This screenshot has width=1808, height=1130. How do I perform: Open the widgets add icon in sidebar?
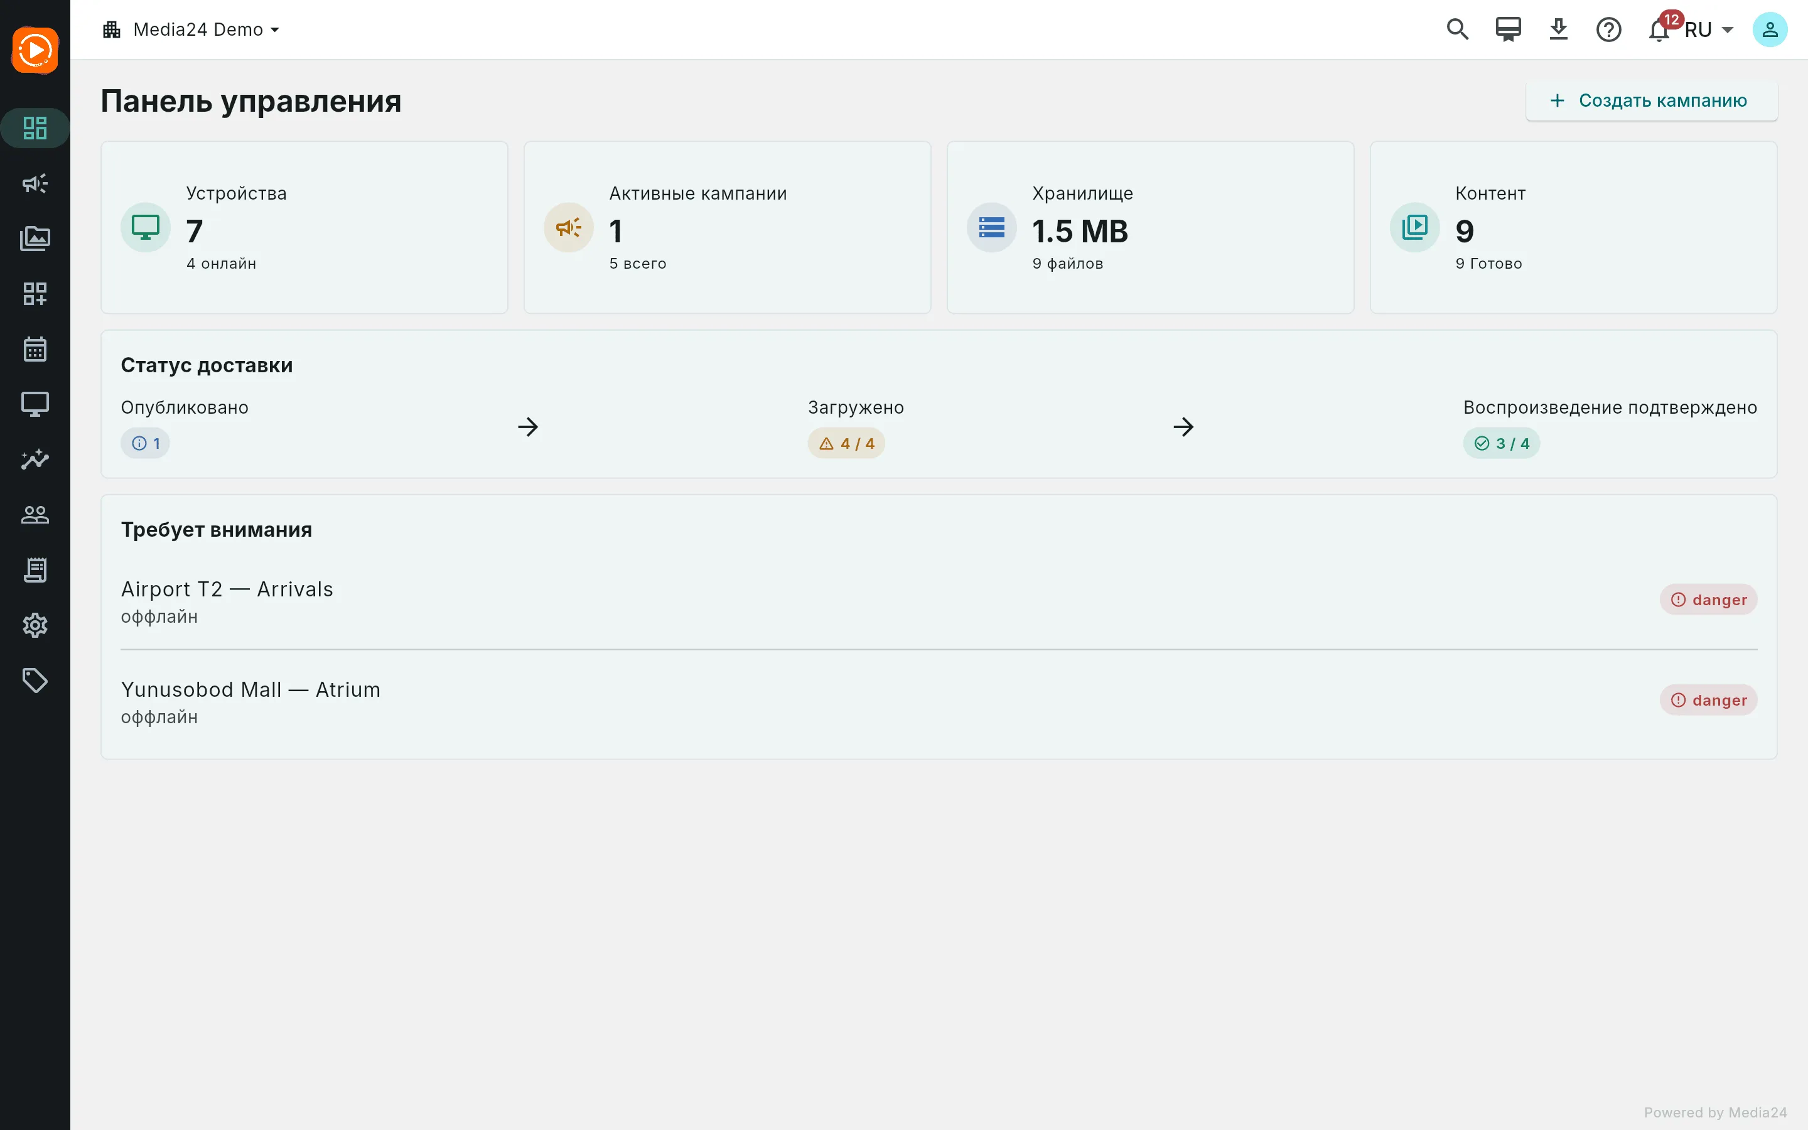click(x=35, y=294)
